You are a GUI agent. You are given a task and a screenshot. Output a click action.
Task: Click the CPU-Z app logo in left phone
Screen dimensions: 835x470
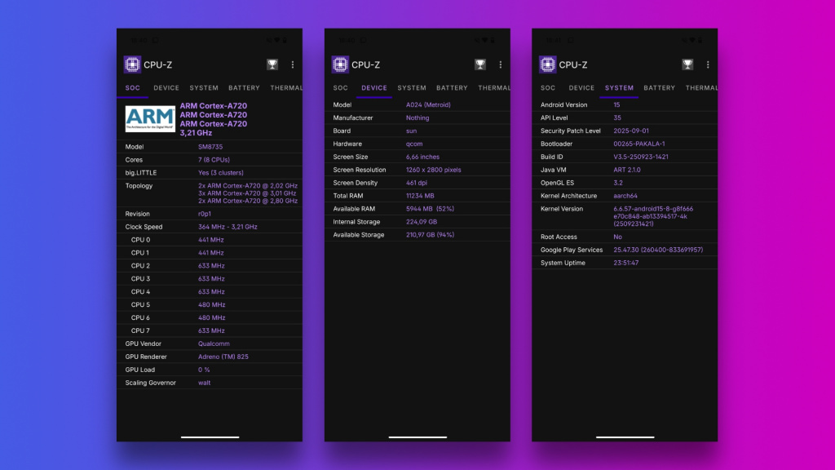pyautogui.click(x=133, y=64)
